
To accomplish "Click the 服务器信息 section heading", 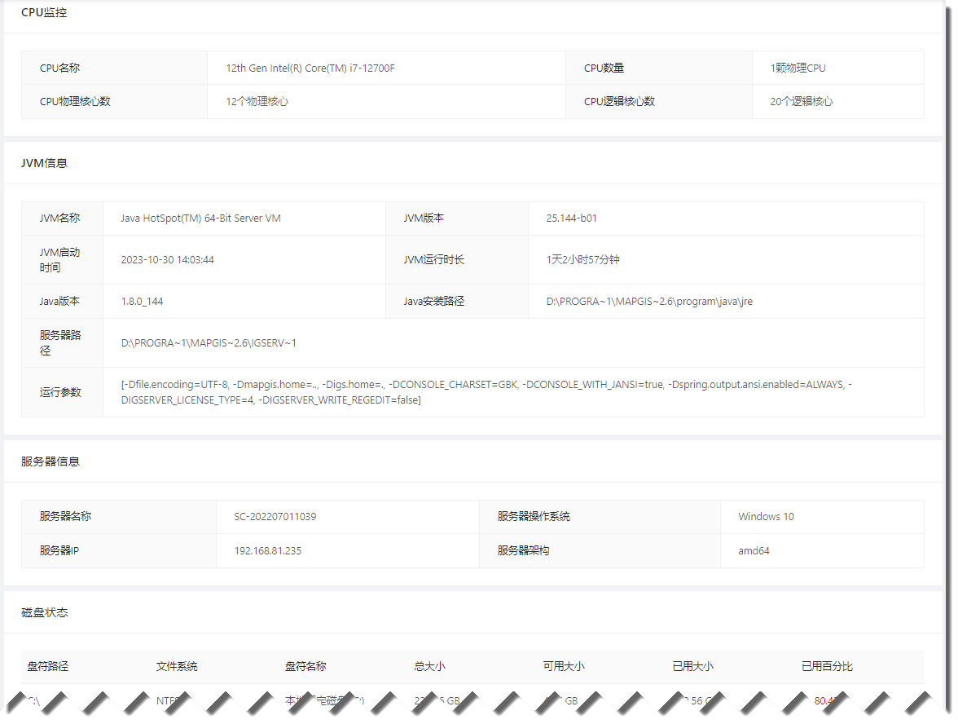I will (51, 461).
